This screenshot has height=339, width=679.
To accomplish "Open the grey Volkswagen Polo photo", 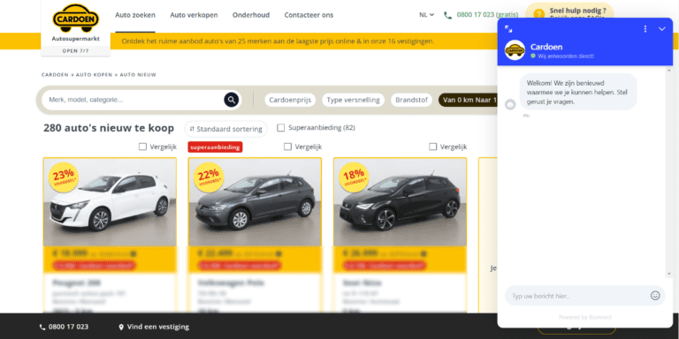I will click(x=255, y=202).
